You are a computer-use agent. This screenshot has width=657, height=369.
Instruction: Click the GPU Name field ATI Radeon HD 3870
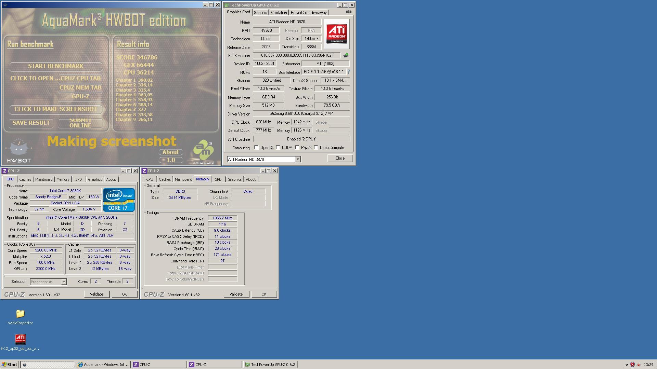click(x=287, y=22)
